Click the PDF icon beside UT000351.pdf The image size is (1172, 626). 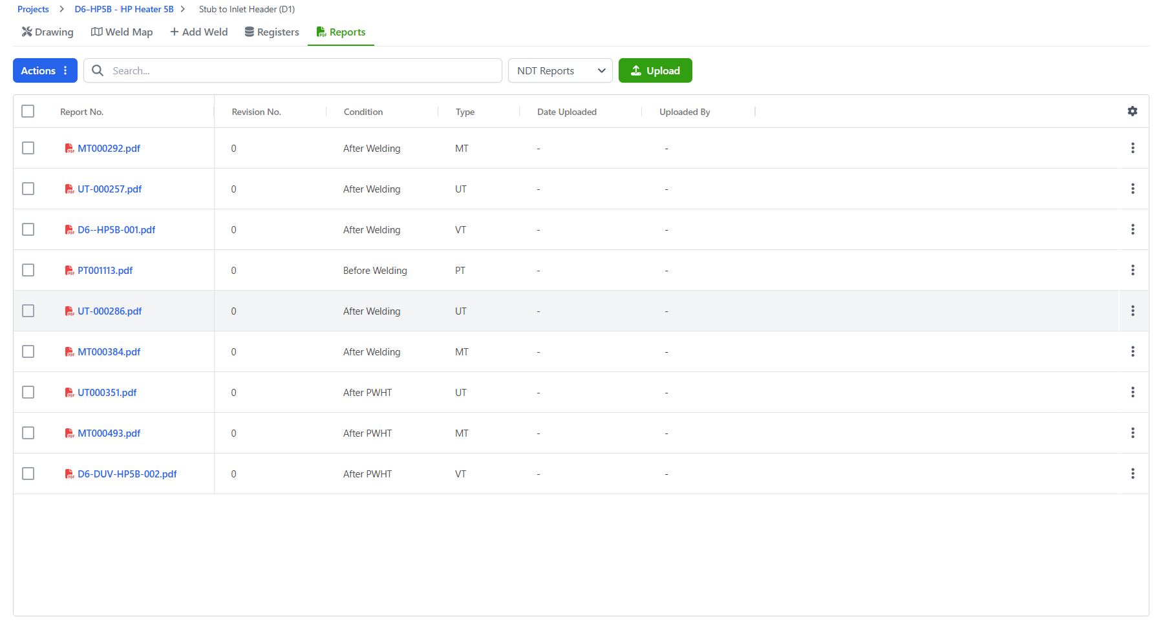[69, 393]
